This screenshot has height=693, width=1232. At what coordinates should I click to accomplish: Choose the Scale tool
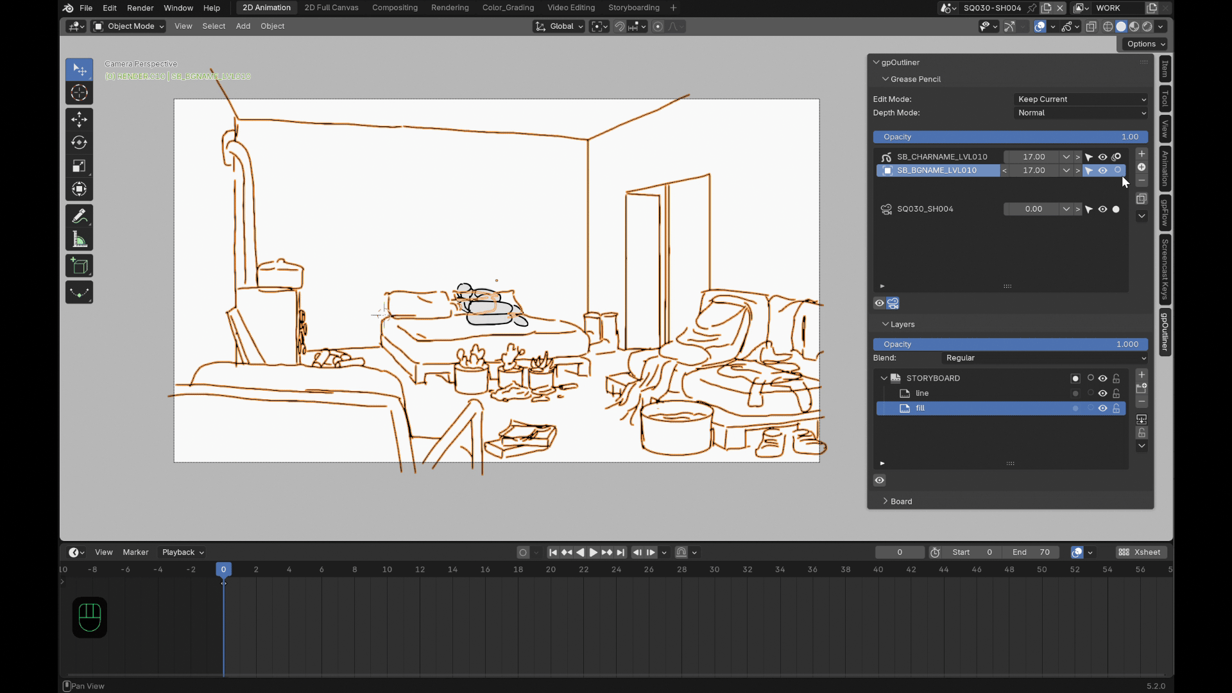pos(79,166)
